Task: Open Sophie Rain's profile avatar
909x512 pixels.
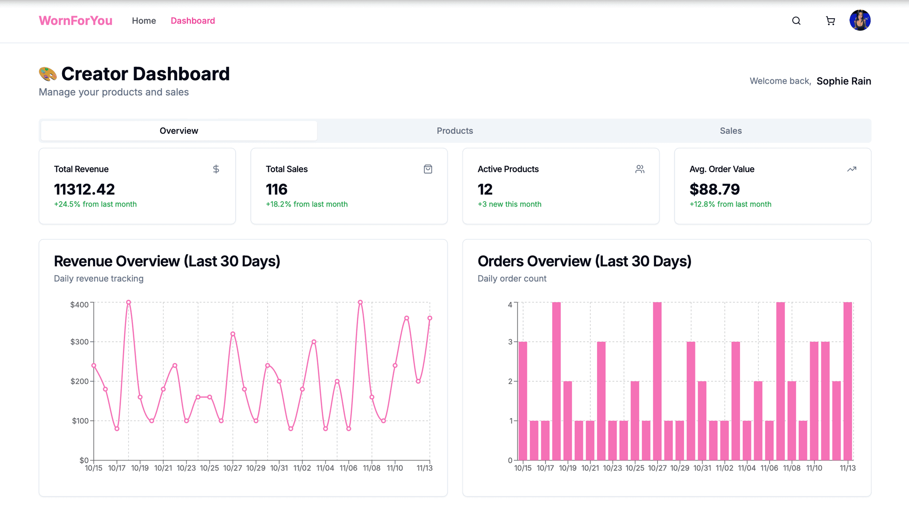Action: pyautogui.click(x=860, y=20)
